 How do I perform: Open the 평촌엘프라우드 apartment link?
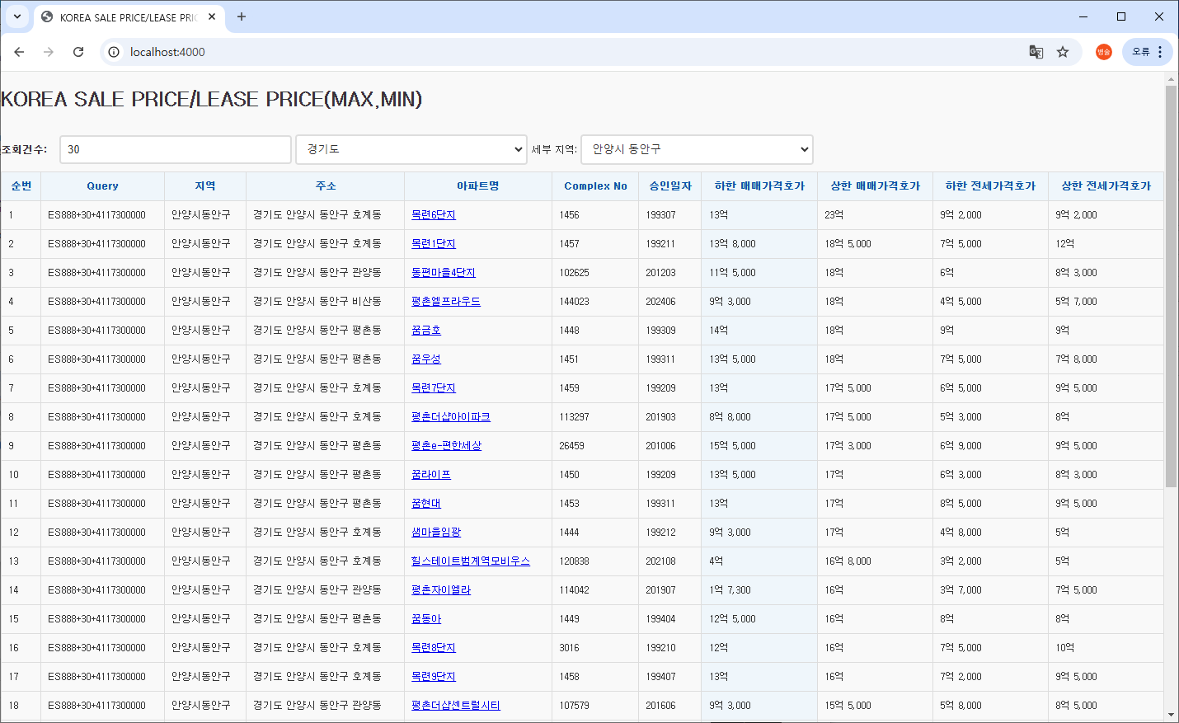446,302
